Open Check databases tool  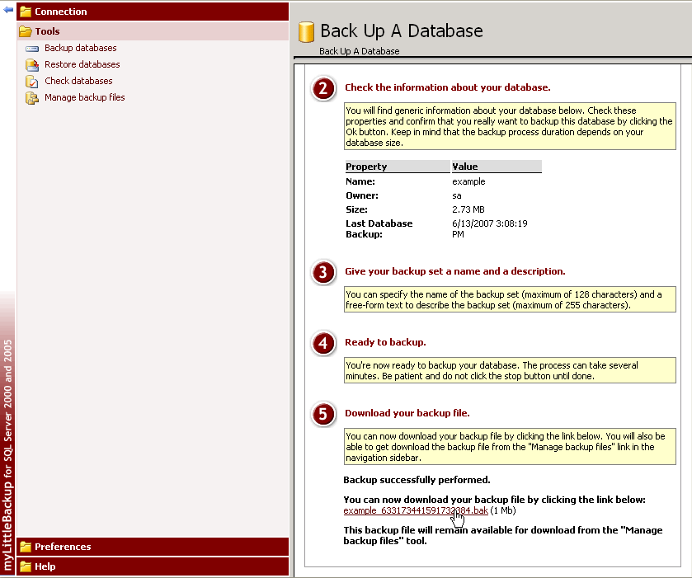click(78, 81)
